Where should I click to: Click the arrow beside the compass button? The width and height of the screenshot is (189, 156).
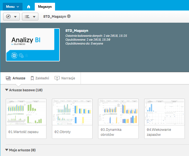pyautogui.click(x=15, y=17)
